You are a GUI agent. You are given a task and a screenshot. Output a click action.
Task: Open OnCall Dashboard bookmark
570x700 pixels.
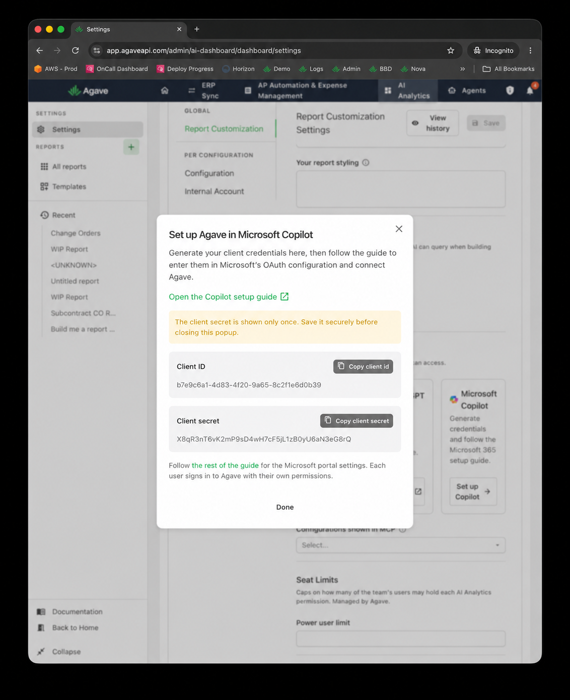(117, 69)
